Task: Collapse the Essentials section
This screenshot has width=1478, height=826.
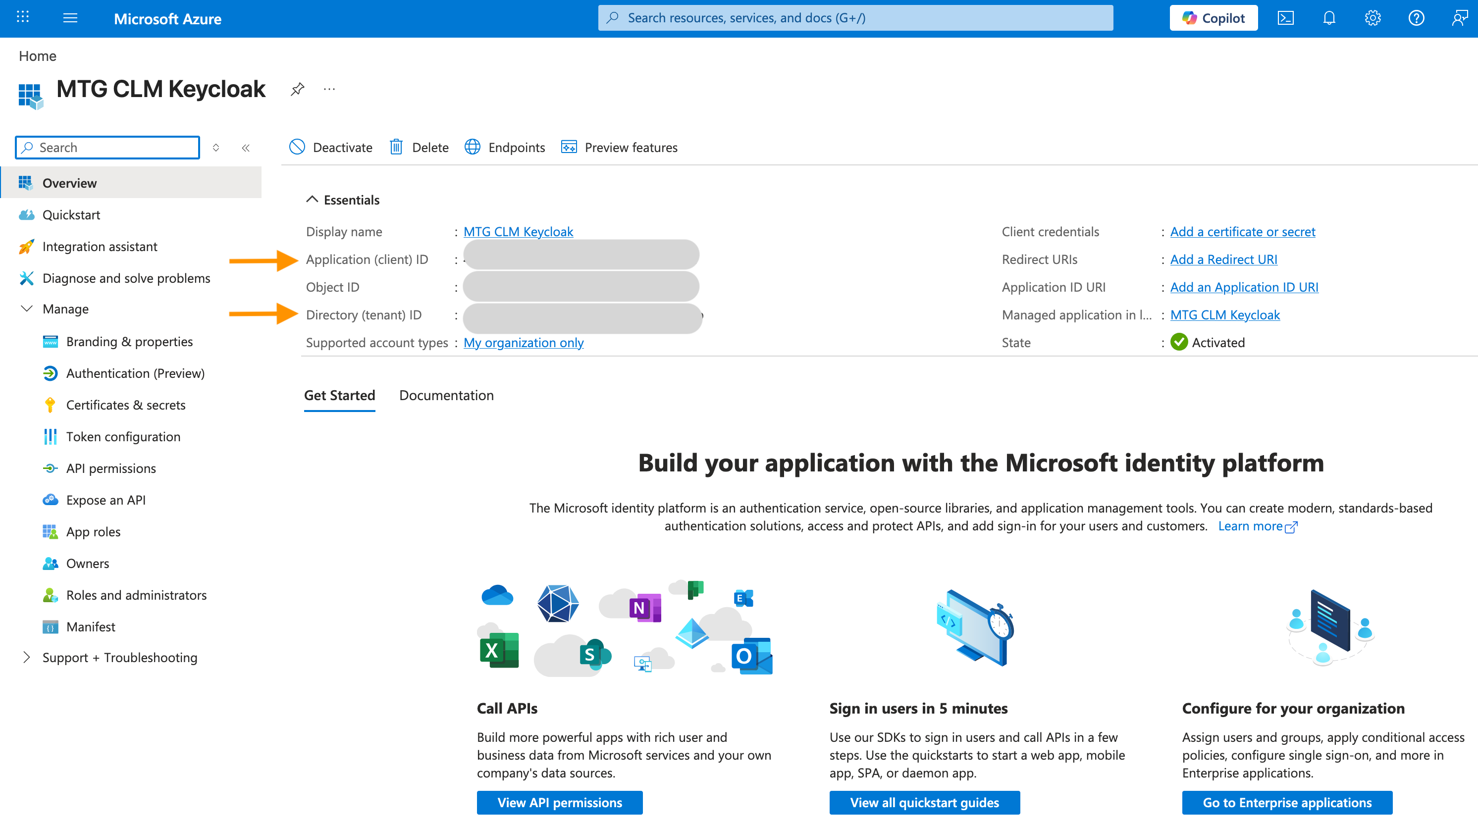Action: click(x=312, y=200)
